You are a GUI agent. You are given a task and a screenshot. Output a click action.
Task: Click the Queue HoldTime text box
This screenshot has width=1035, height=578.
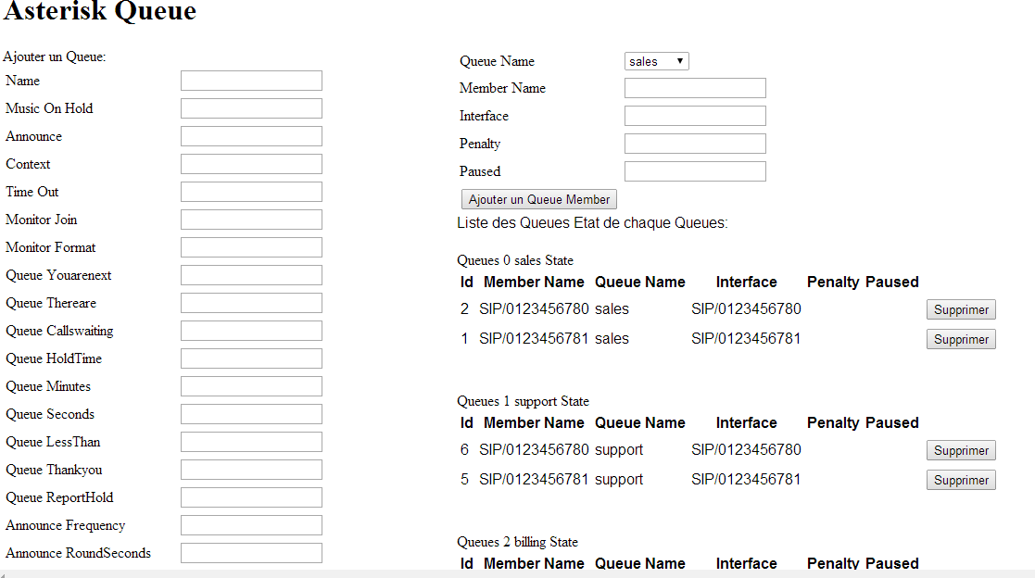click(251, 358)
